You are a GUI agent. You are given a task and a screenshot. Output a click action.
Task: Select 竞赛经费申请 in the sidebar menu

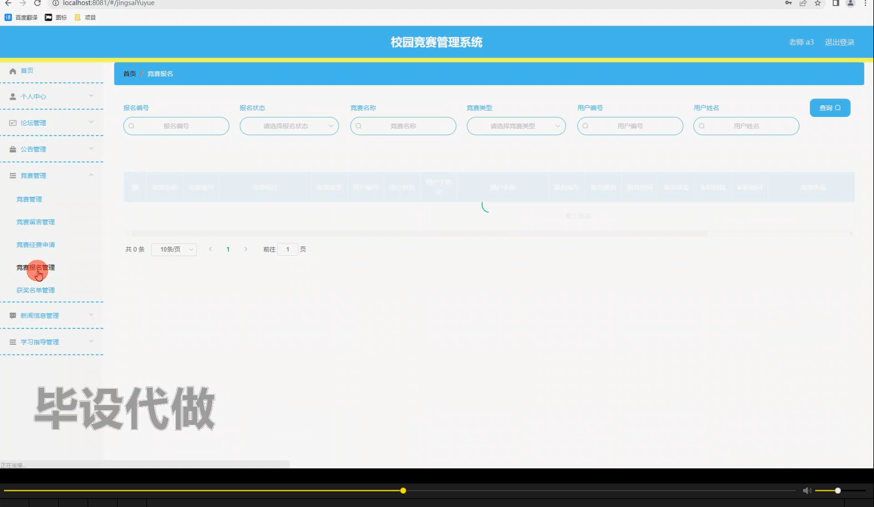point(36,244)
